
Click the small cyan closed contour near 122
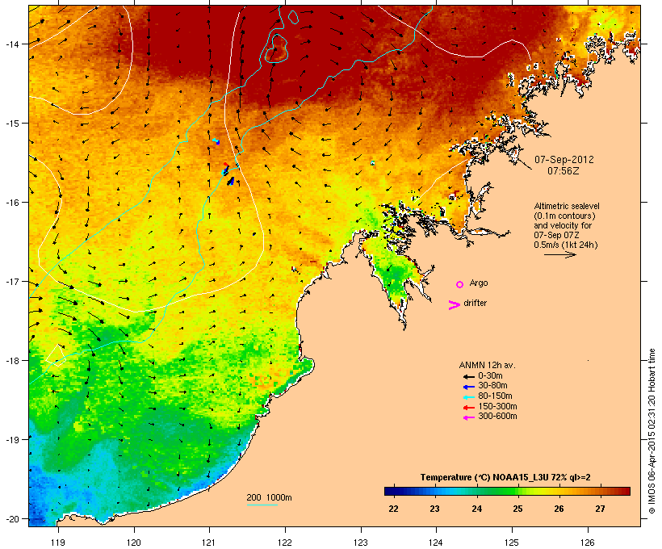pyautogui.click(x=293, y=17)
